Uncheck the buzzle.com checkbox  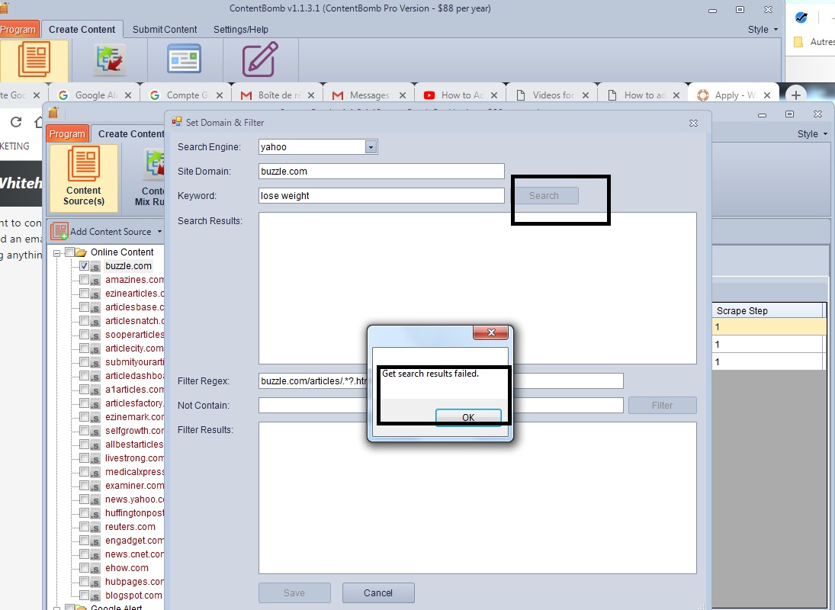[x=85, y=266]
